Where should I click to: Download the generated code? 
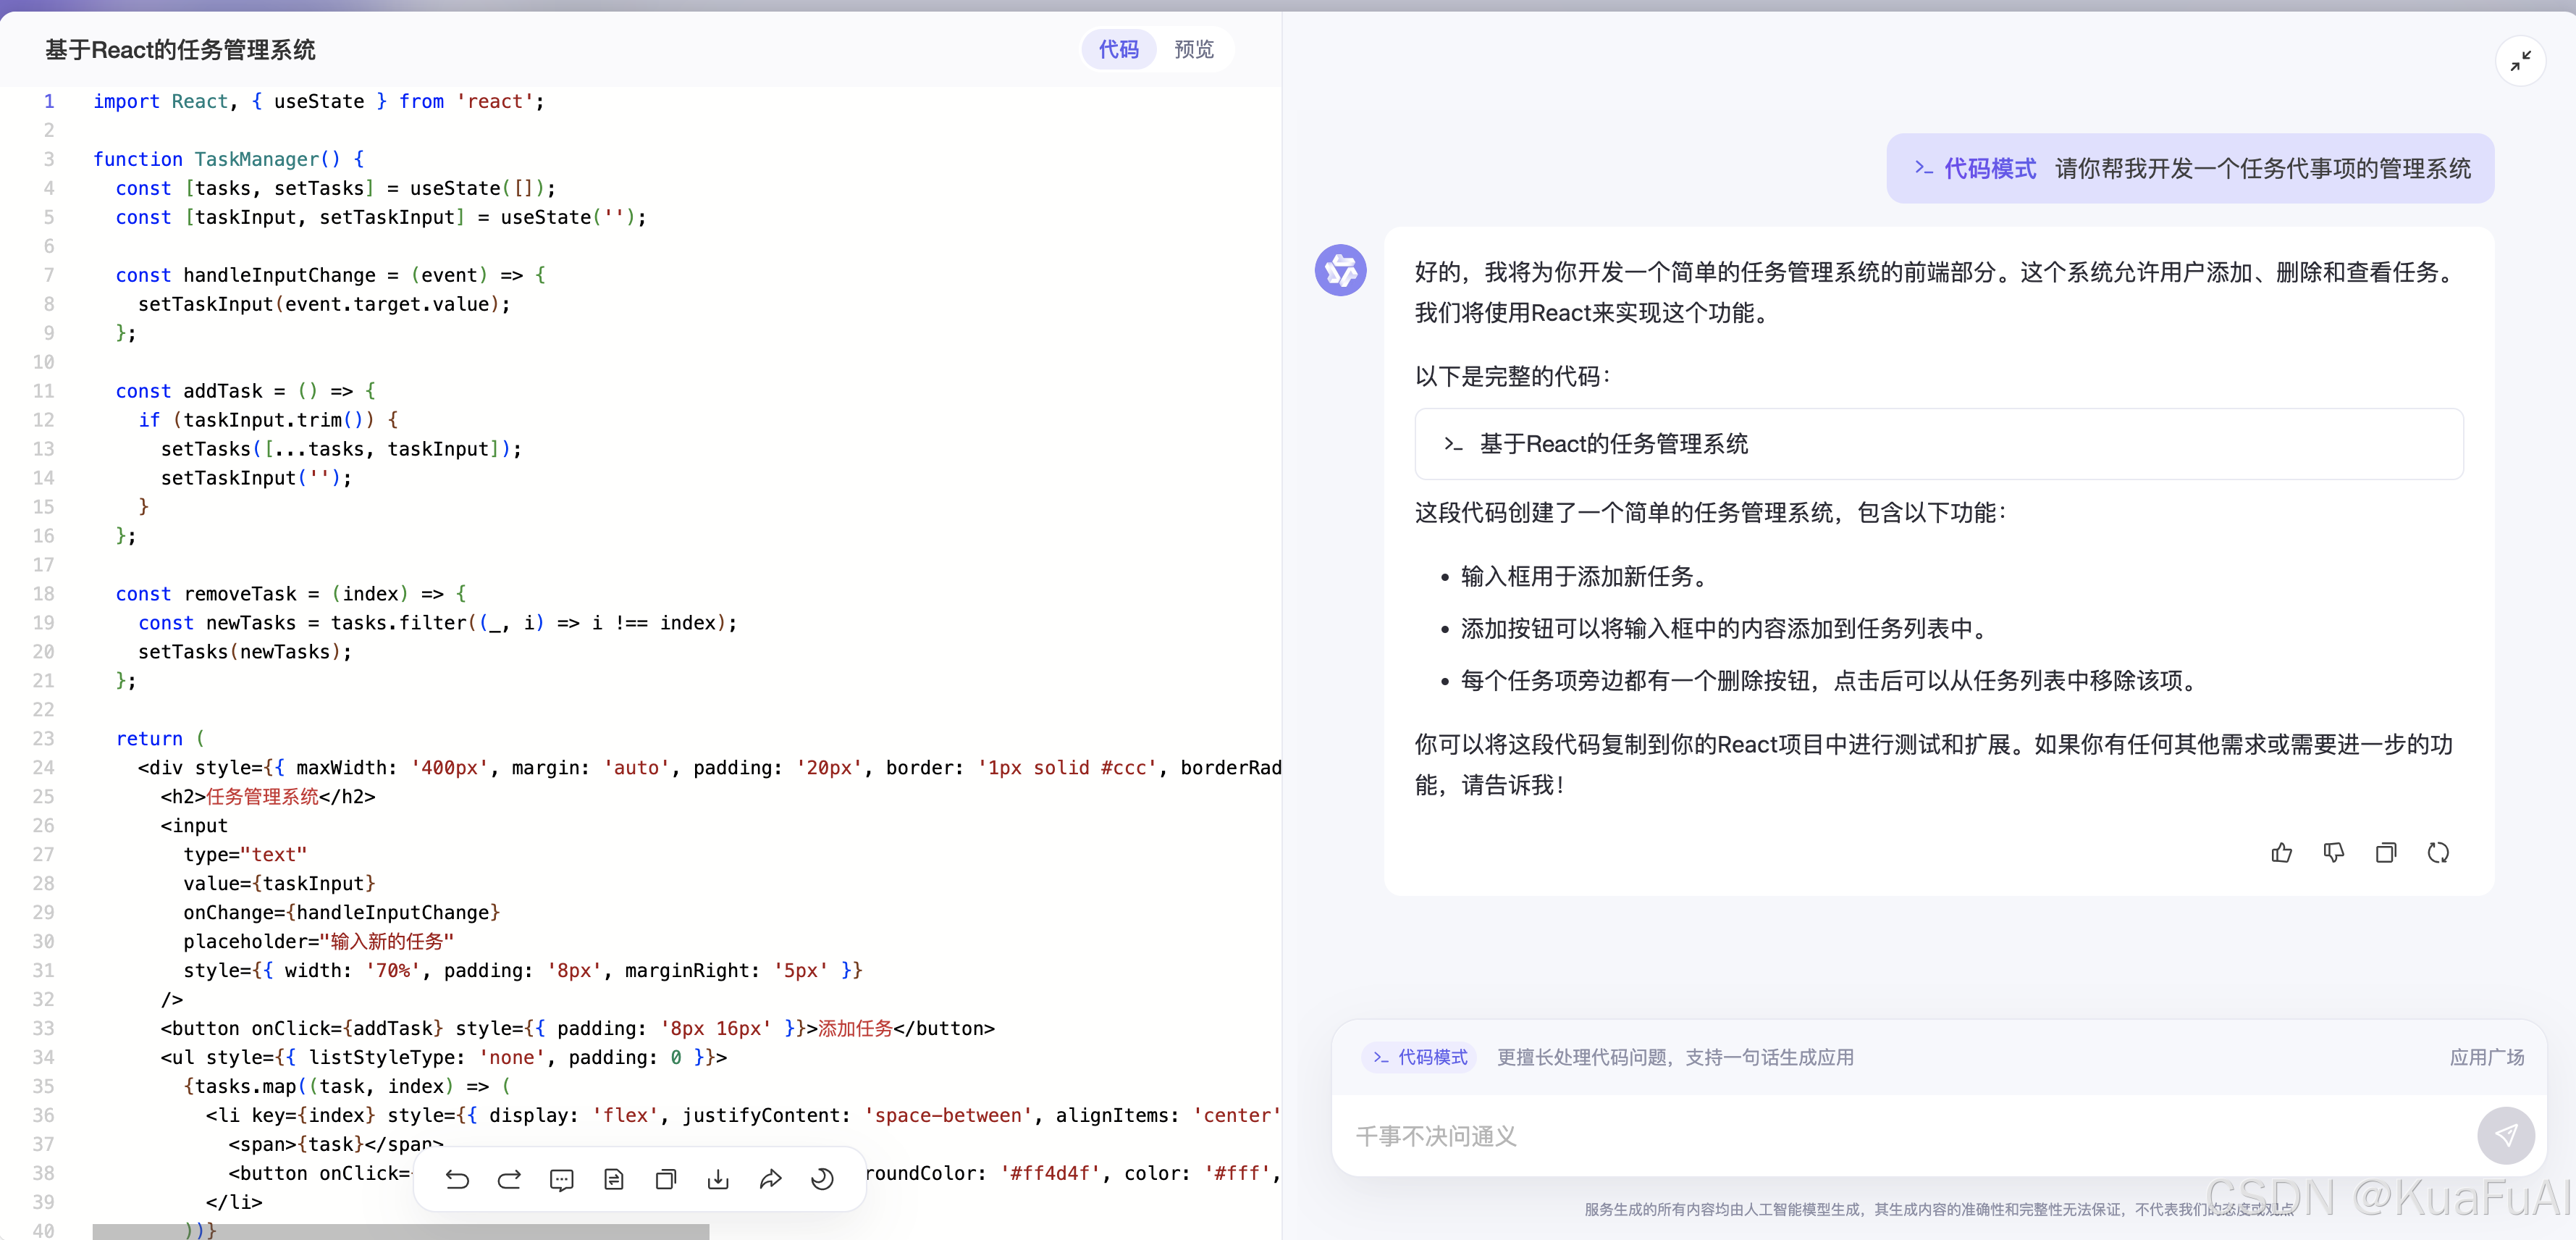718,1179
